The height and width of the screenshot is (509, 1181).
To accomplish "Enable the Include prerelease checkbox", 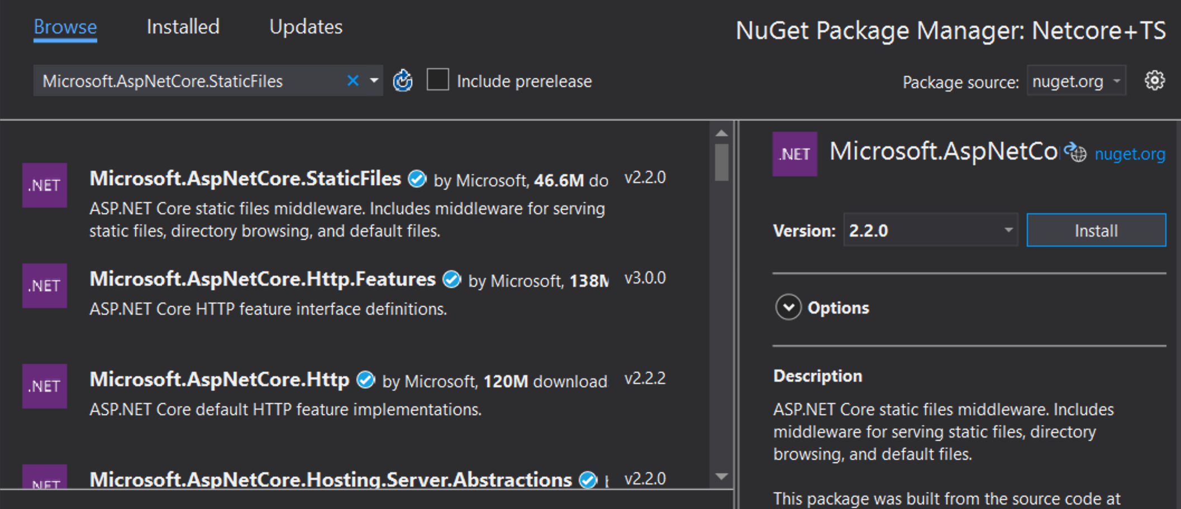I will (x=437, y=80).
